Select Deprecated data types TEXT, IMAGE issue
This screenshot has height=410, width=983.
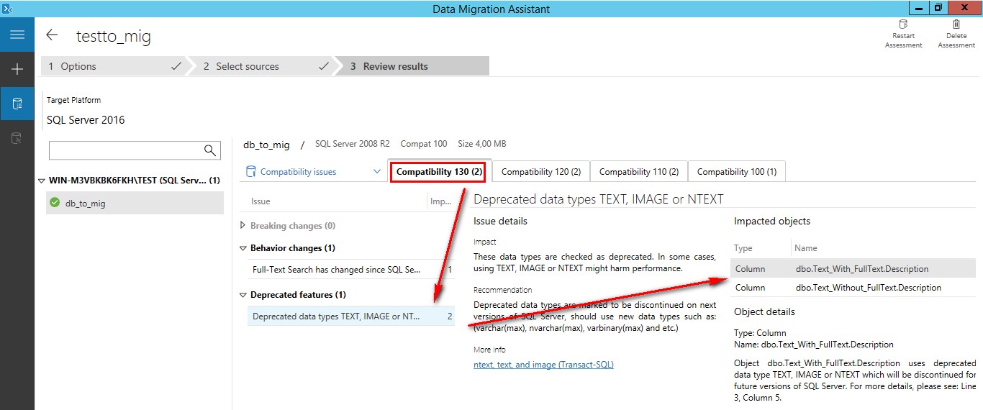351,316
